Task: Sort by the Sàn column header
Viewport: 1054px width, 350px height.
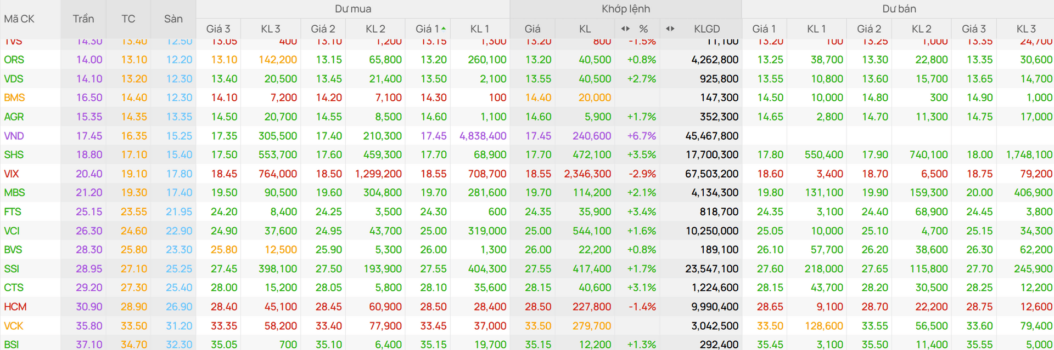Action: [x=173, y=19]
